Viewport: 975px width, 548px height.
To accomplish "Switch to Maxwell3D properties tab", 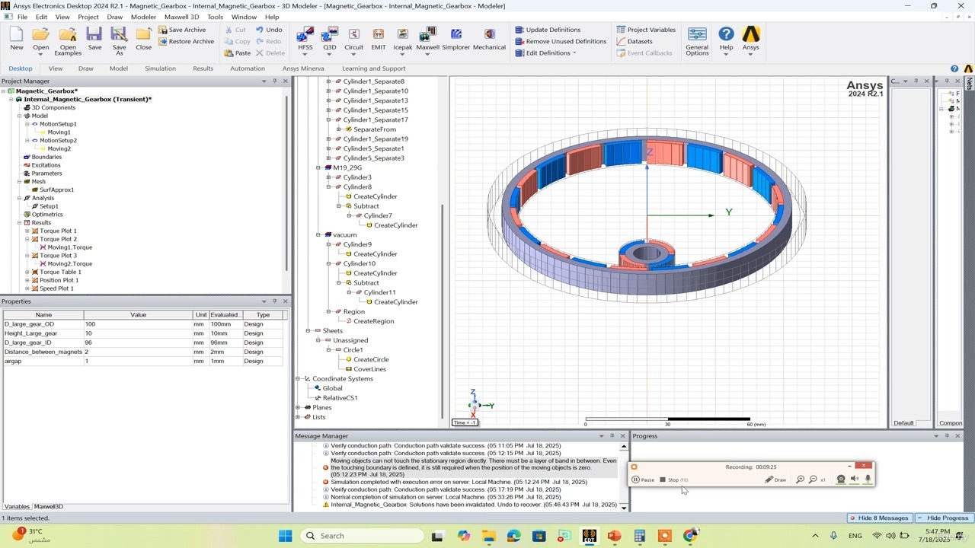I will tap(48, 506).
